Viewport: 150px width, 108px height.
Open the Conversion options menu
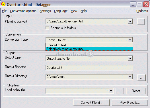pyautogui.click(x=23, y=11)
